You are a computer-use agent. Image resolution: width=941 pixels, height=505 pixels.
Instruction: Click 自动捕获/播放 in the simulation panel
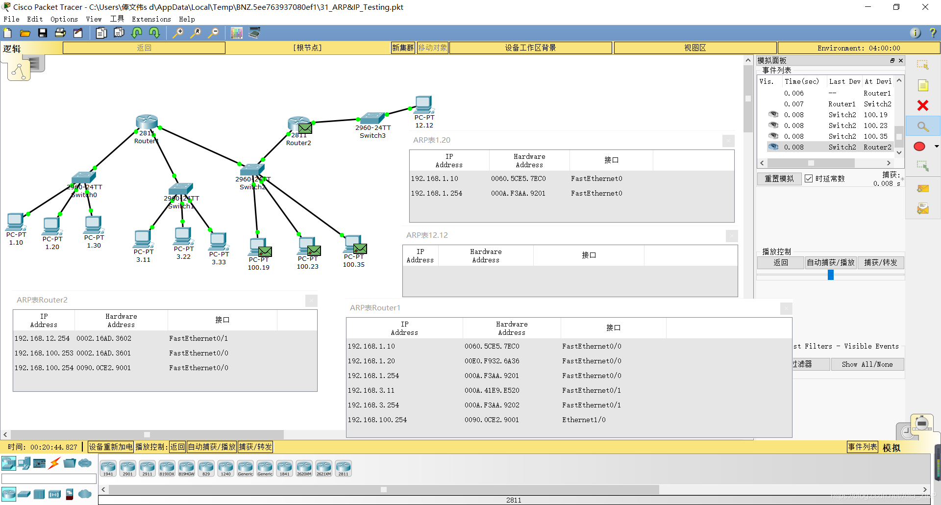[831, 262]
